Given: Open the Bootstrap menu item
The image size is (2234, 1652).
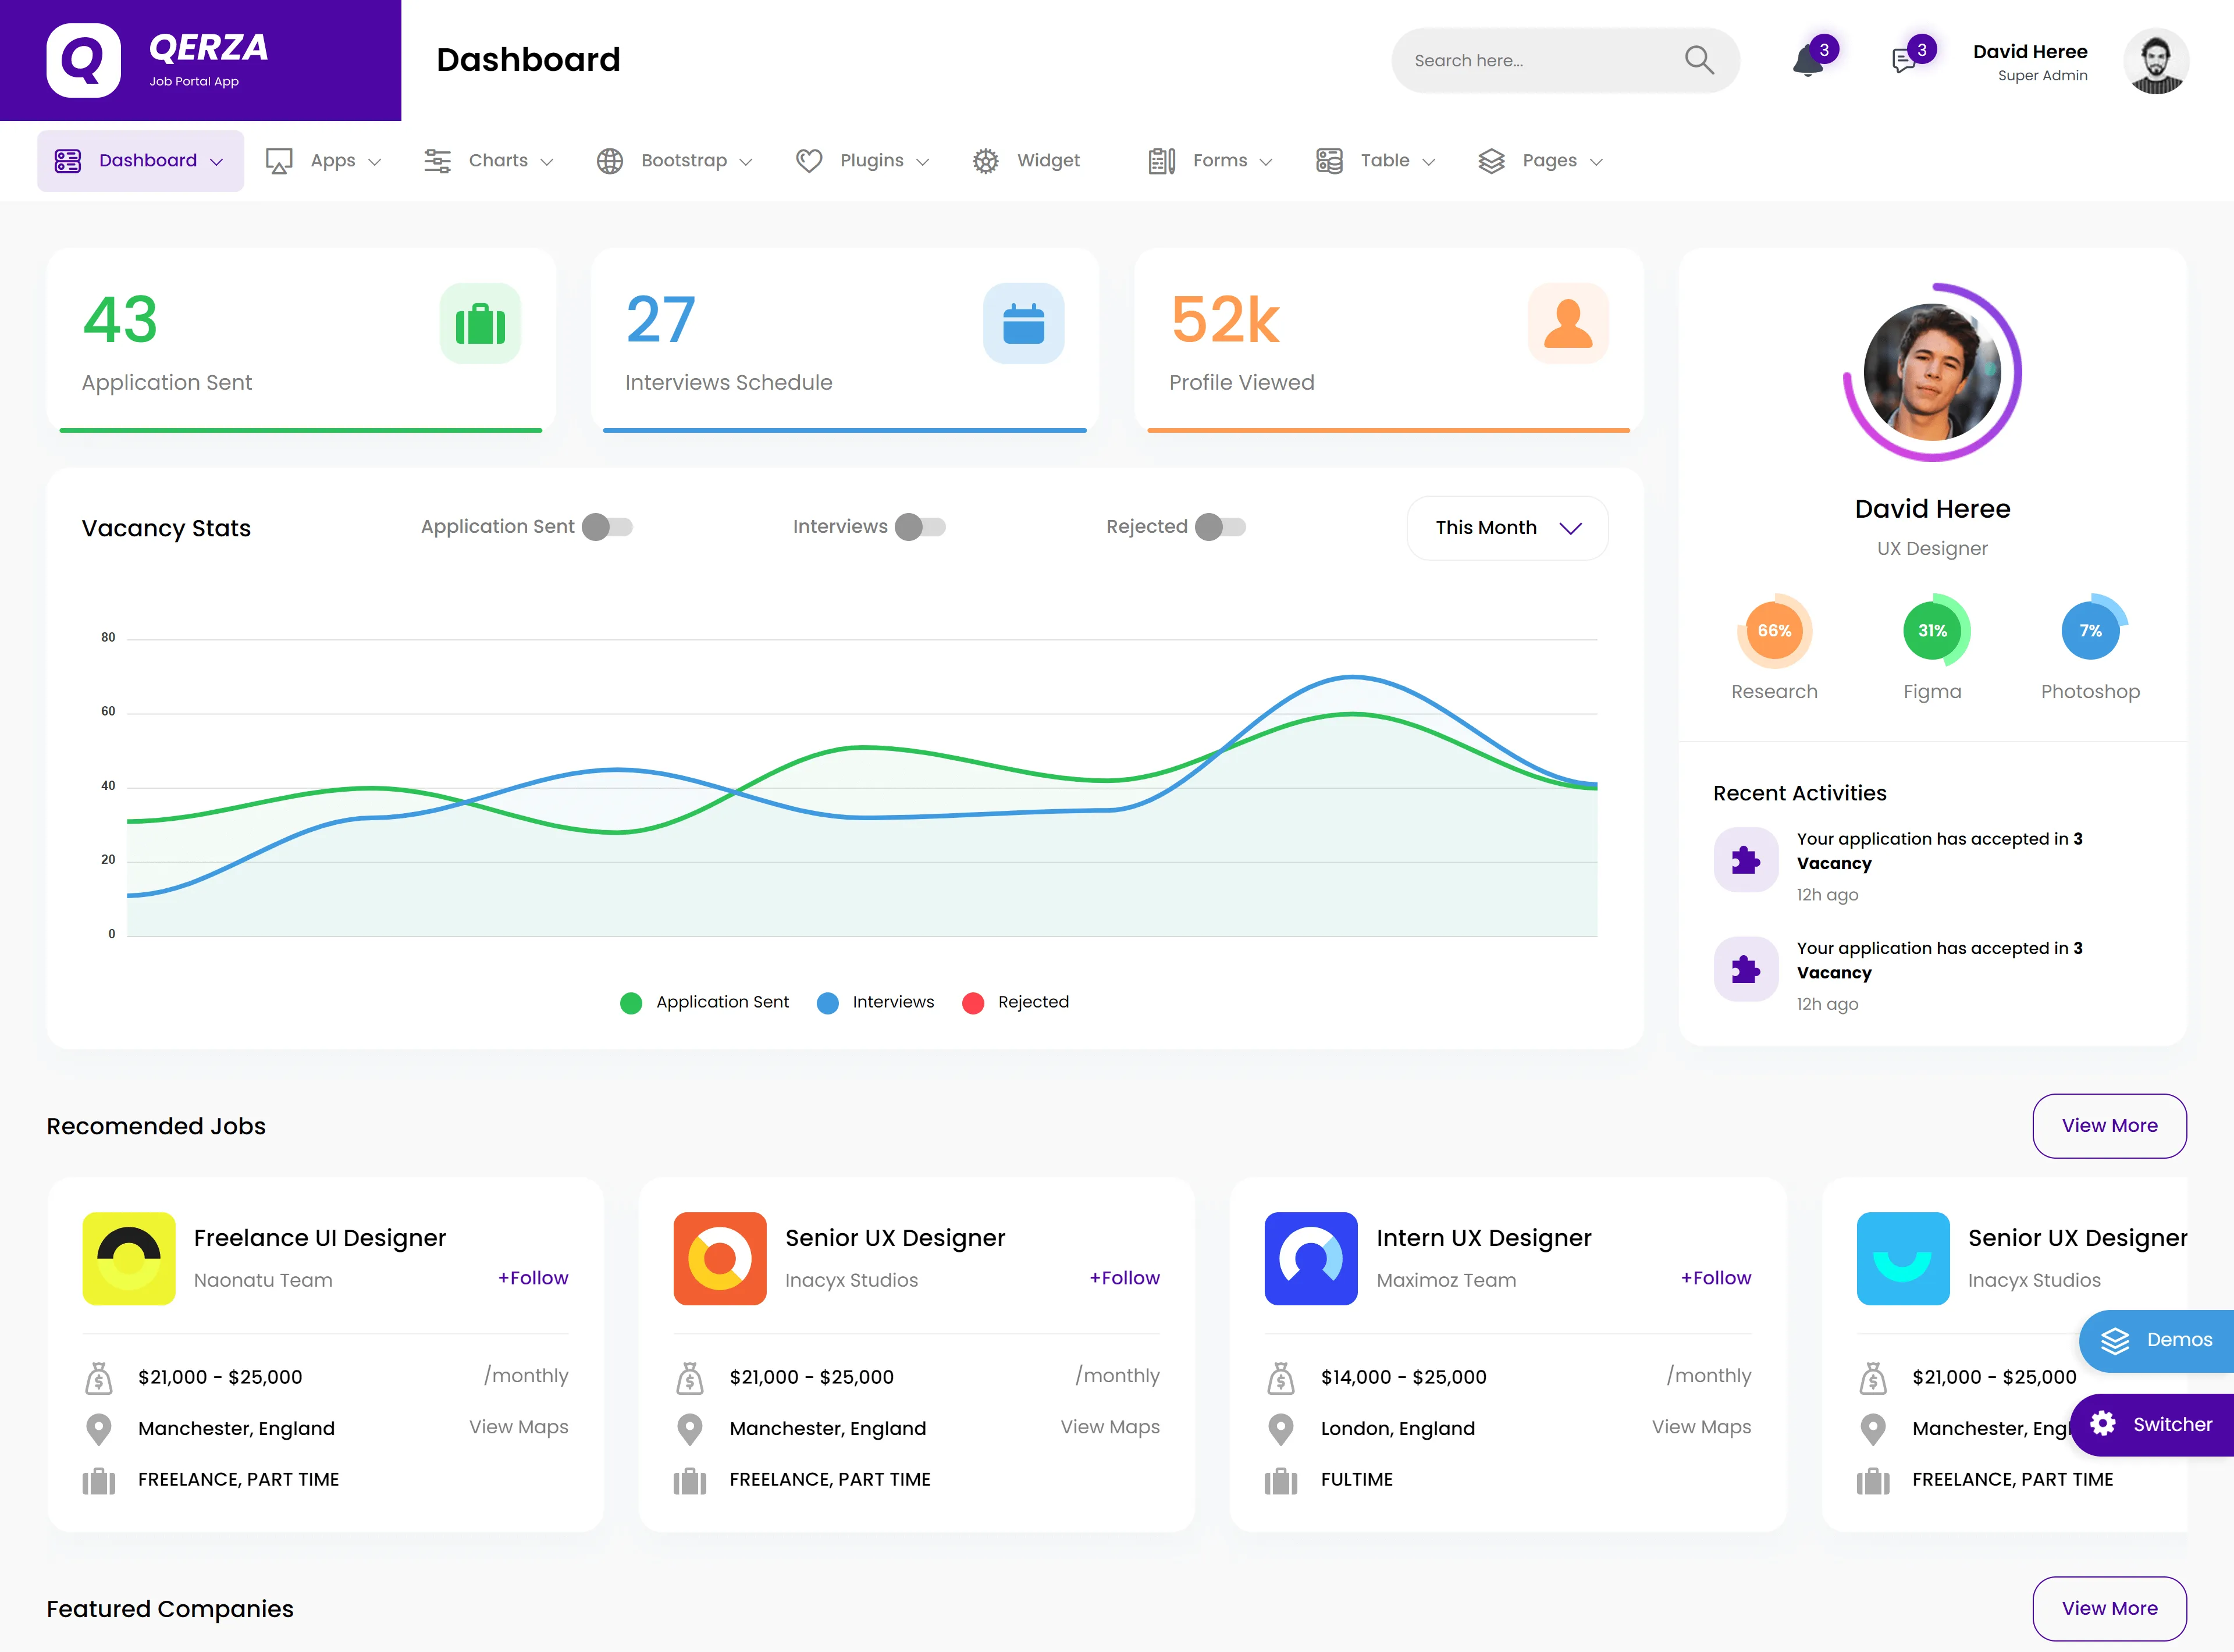Looking at the screenshot, I should point(674,161).
